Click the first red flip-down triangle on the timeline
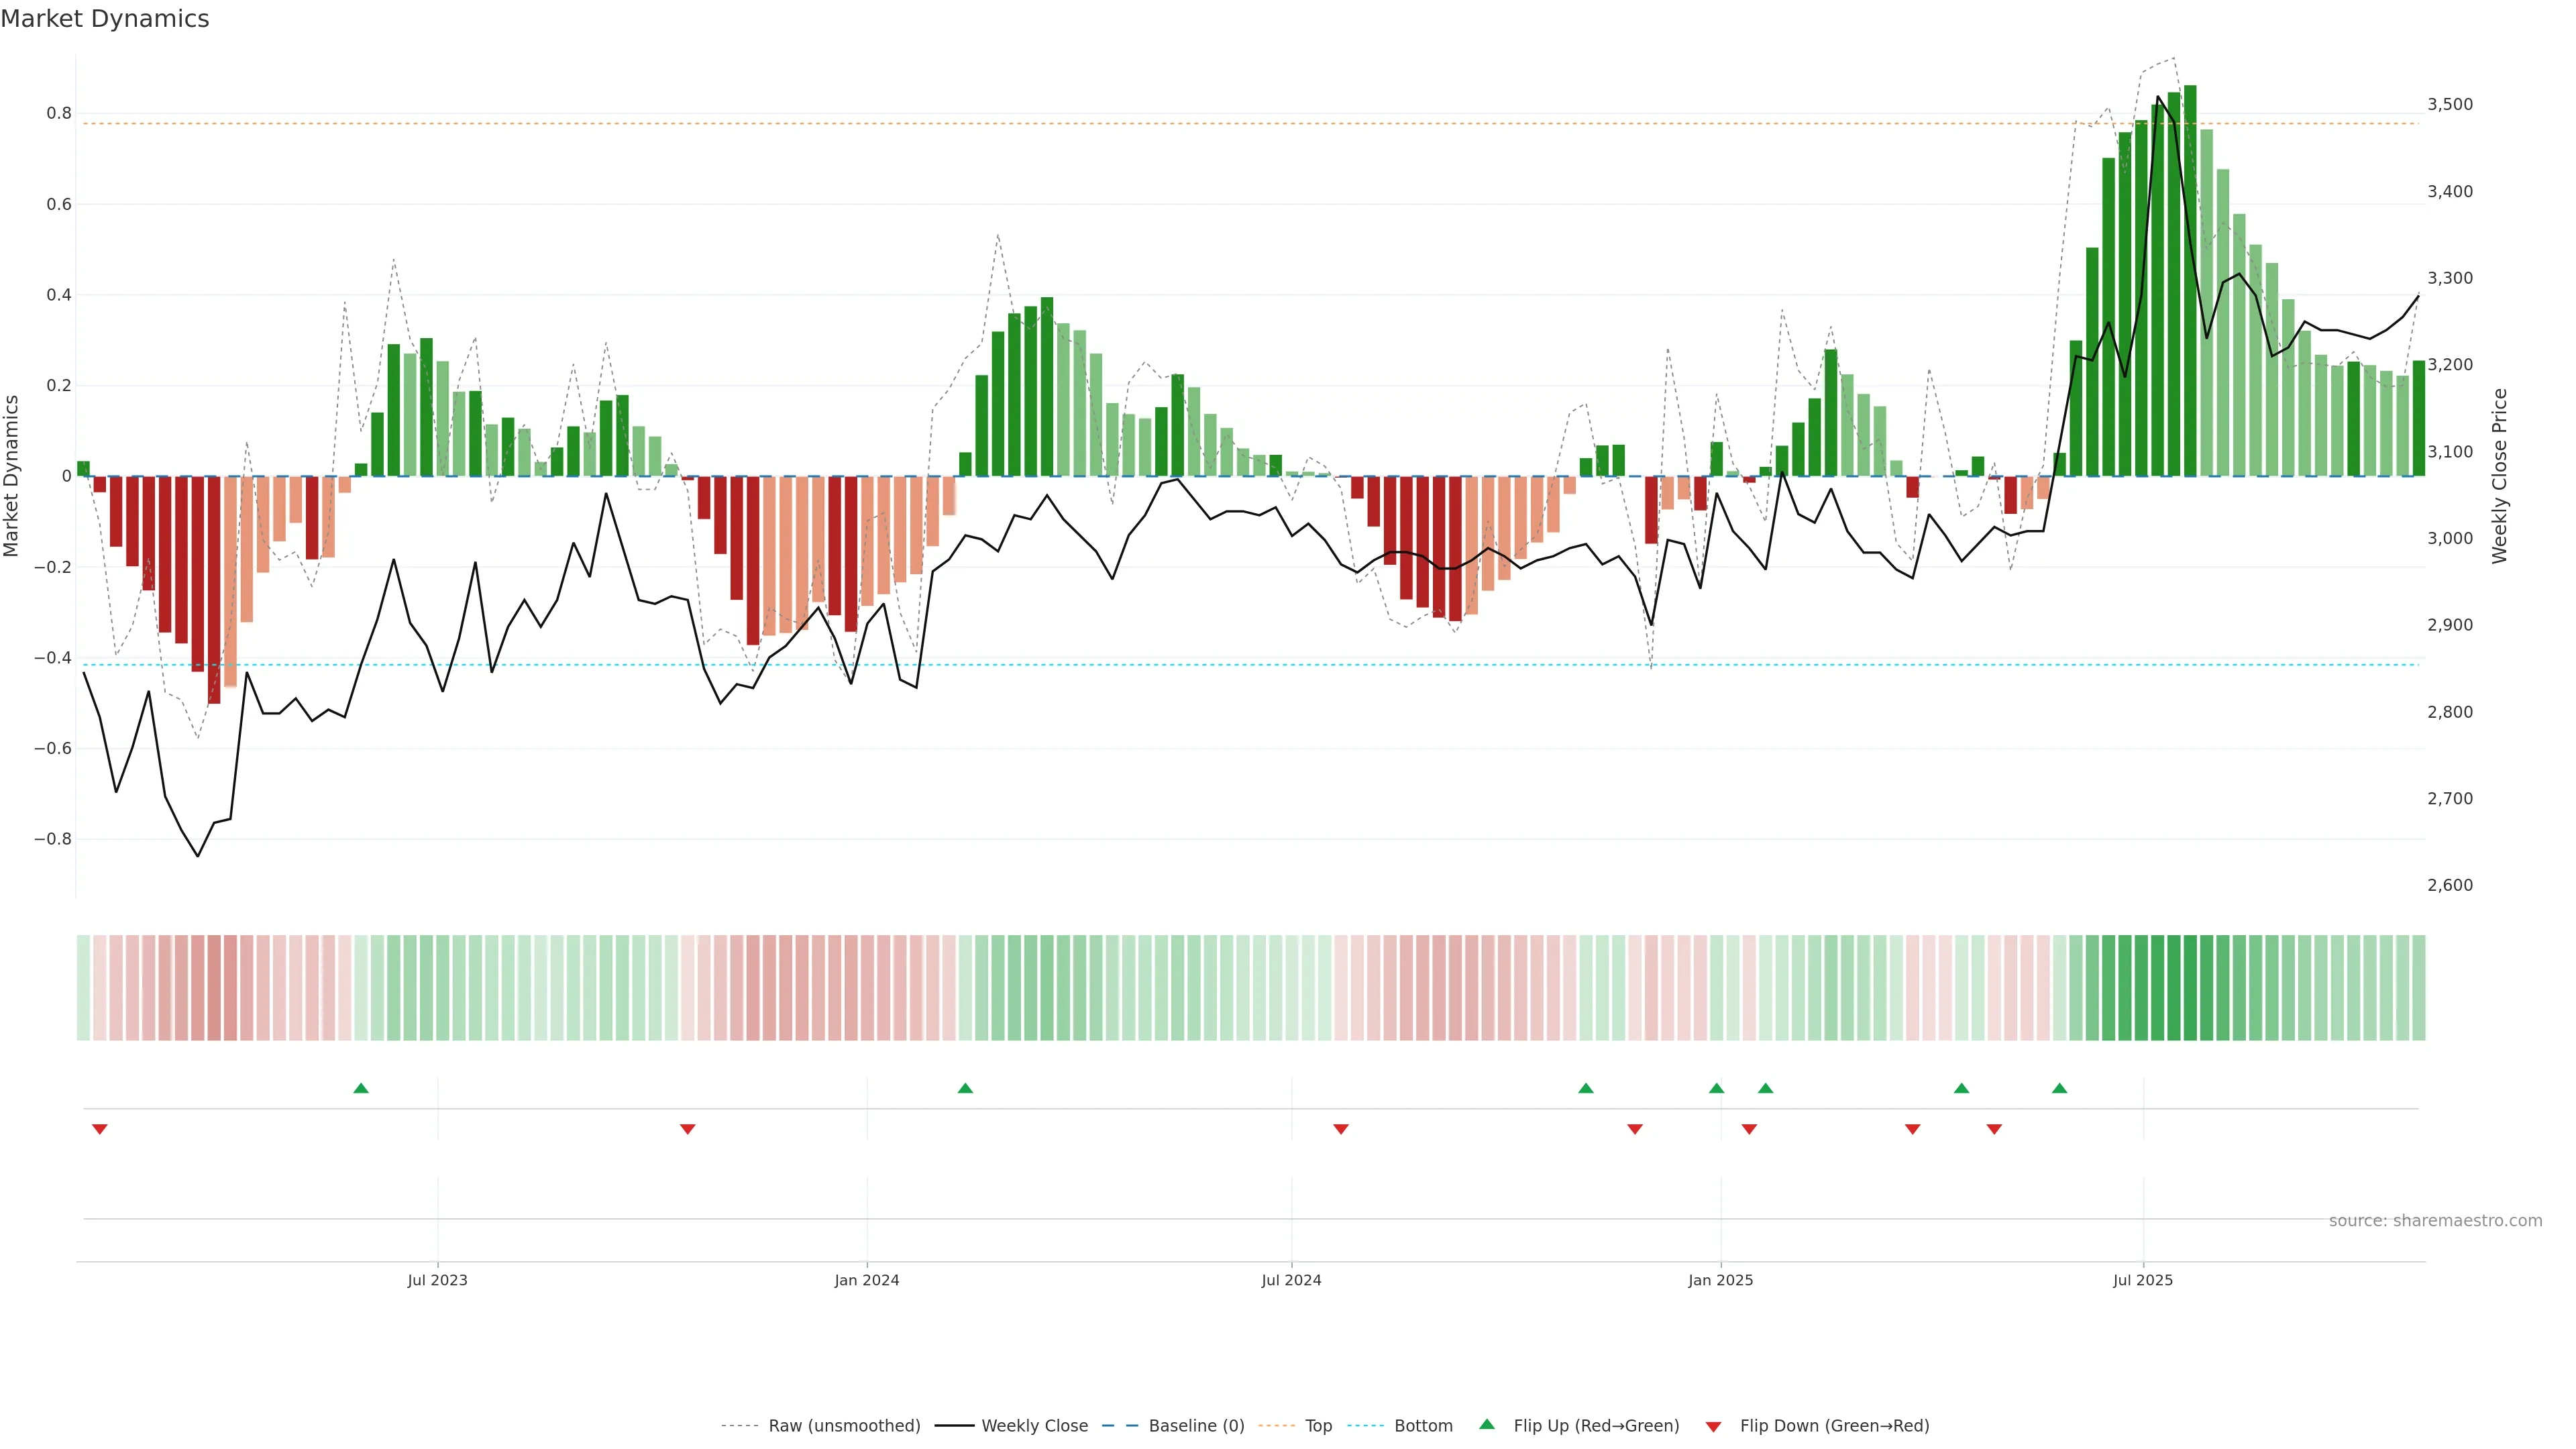The image size is (2576, 1449). coord(100,1129)
